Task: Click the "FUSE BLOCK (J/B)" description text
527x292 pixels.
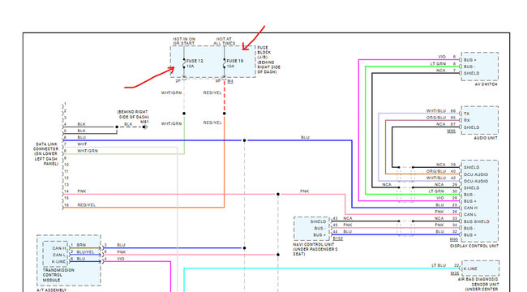Action: coord(268,60)
